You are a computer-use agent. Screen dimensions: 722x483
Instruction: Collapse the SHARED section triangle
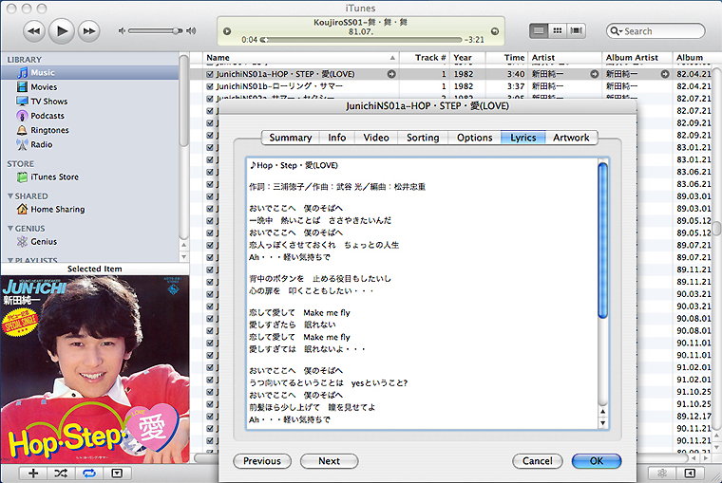click(10, 196)
